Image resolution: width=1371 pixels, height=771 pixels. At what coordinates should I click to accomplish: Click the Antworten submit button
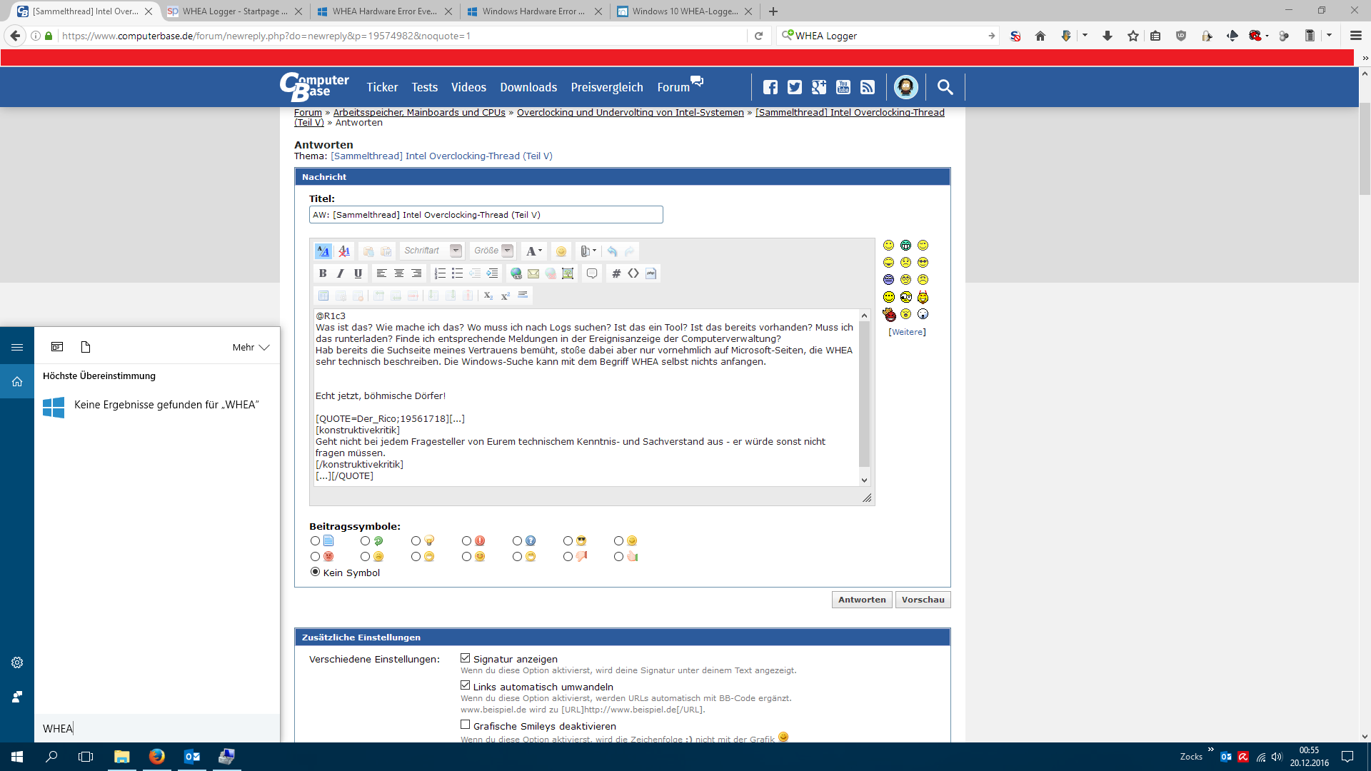(861, 600)
